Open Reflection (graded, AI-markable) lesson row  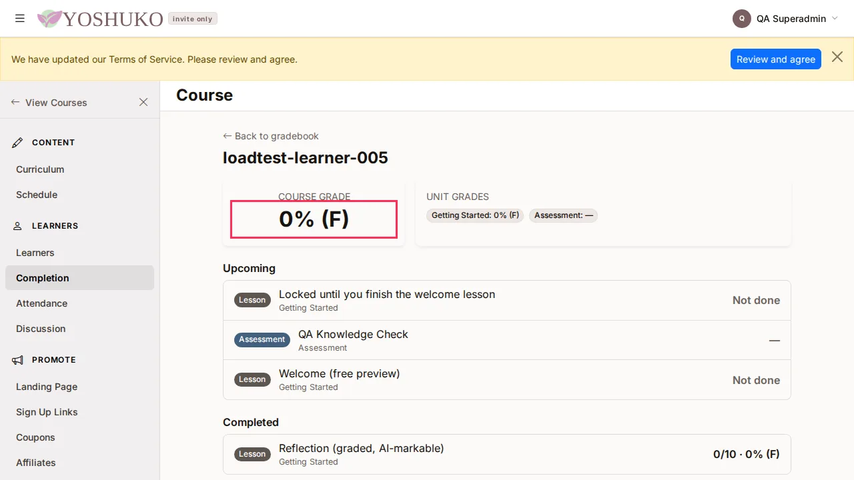(507, 455)
